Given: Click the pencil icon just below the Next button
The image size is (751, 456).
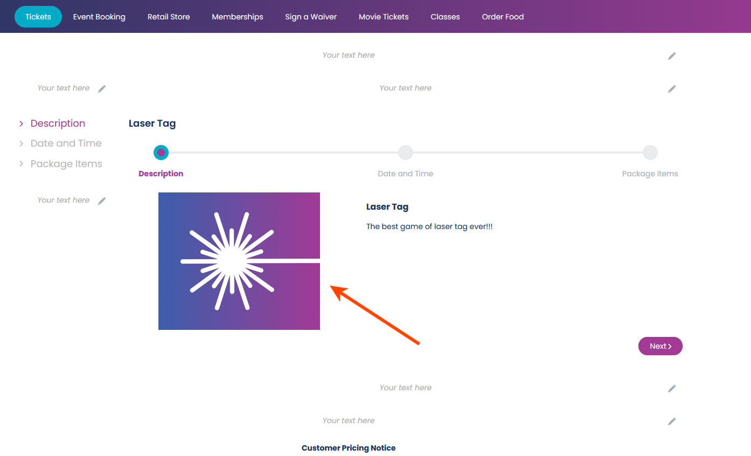Looking at the screenshot, I should click(x=672, y=388).
